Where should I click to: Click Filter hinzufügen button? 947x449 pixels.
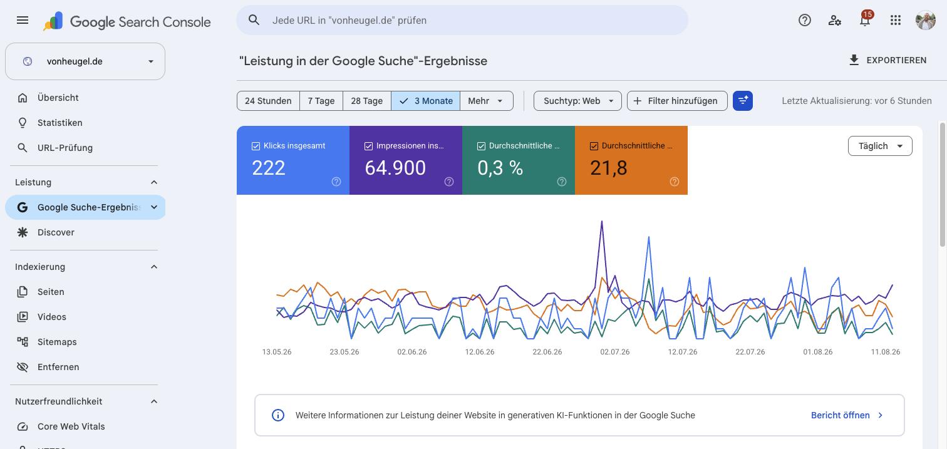click(677, 101)
